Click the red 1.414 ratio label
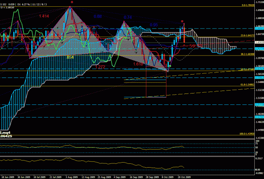The width and height of the screenshot is (264, 179). 44,16
